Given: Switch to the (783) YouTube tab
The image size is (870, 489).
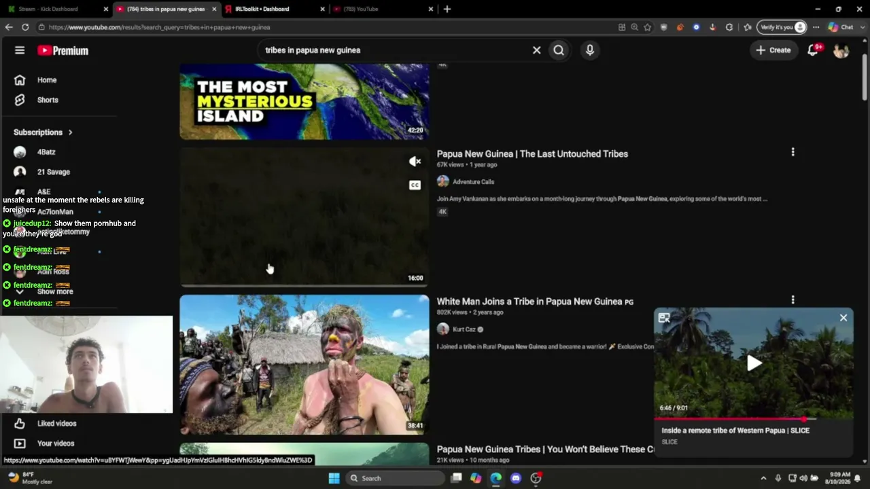Looking at the screenshot, I should [383, 9].
